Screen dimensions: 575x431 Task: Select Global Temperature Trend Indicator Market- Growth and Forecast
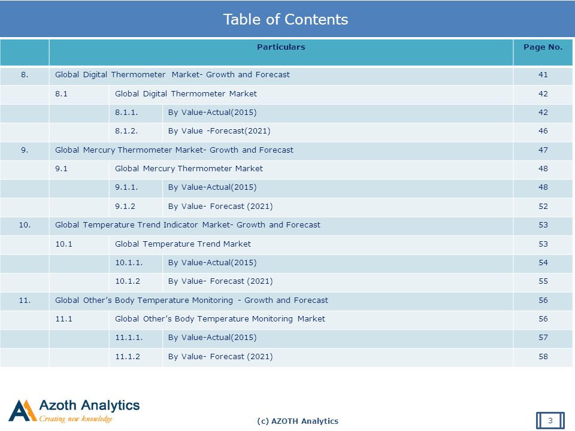click(187, 225)
